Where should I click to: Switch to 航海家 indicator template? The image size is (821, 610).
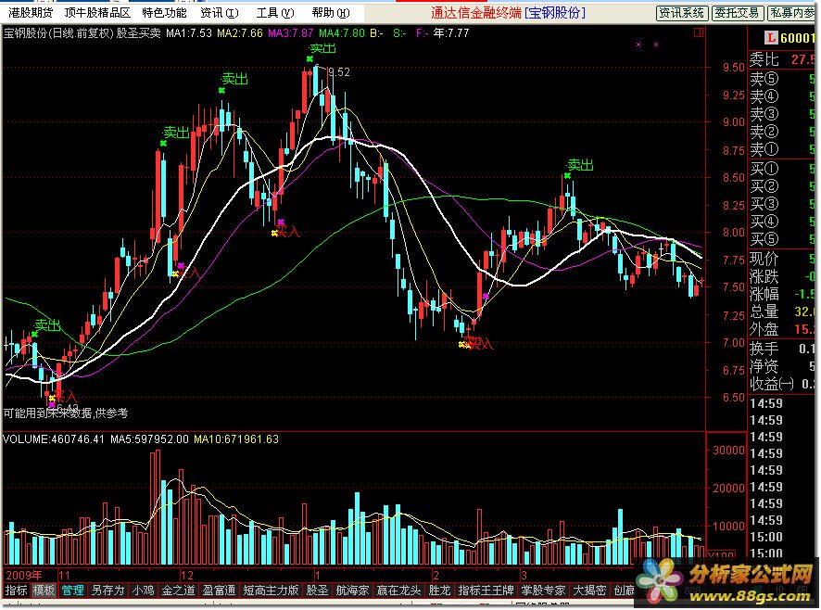click(x=352, y=591)
